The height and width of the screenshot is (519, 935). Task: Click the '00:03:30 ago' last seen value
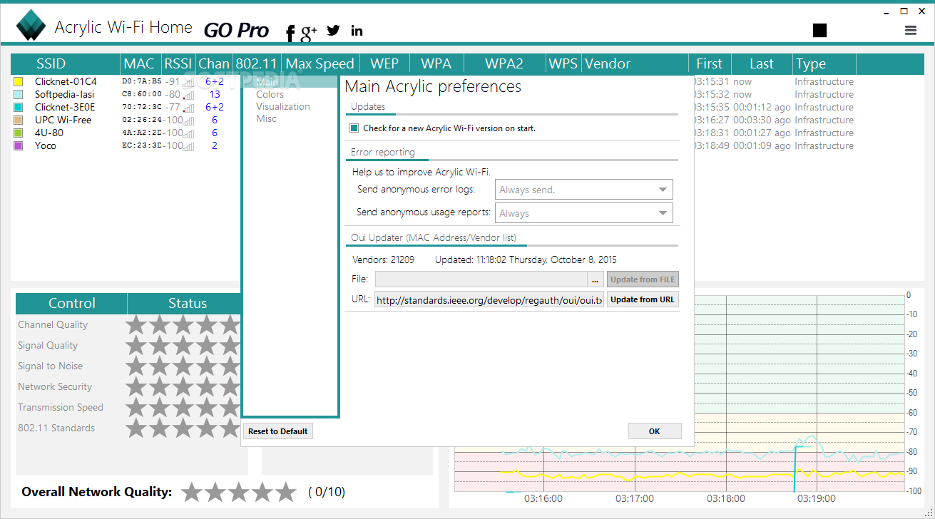[762, 120]
